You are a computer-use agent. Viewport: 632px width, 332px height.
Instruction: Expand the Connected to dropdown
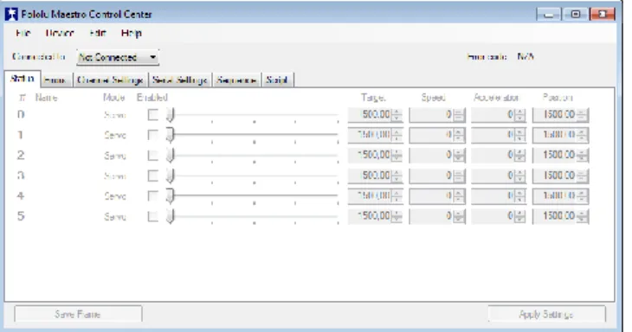(x=118, y=57)
